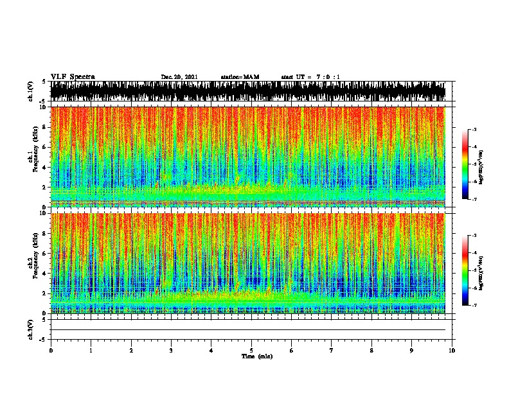Click the "-4" tick on ch.2 colorbar
Viewport: 509px width, 393px height.
[x=474, y=253]
